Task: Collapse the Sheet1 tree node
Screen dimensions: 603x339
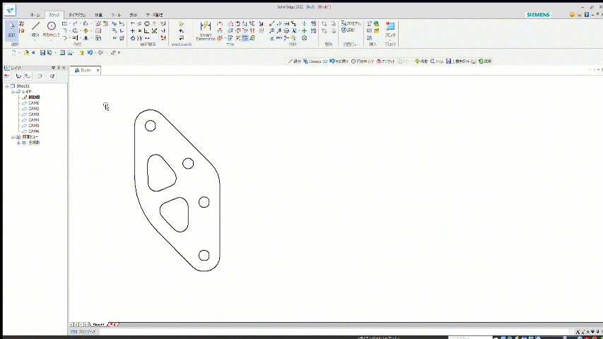Action: point(6,86)
